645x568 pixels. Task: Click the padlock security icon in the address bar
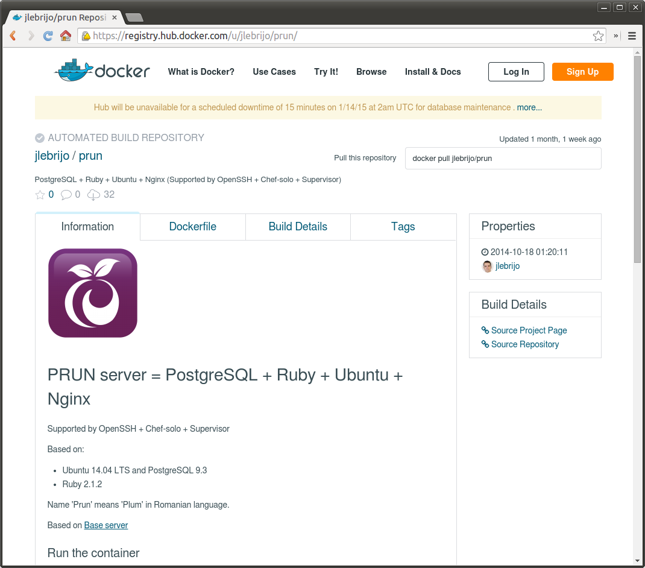pos(86,36)
